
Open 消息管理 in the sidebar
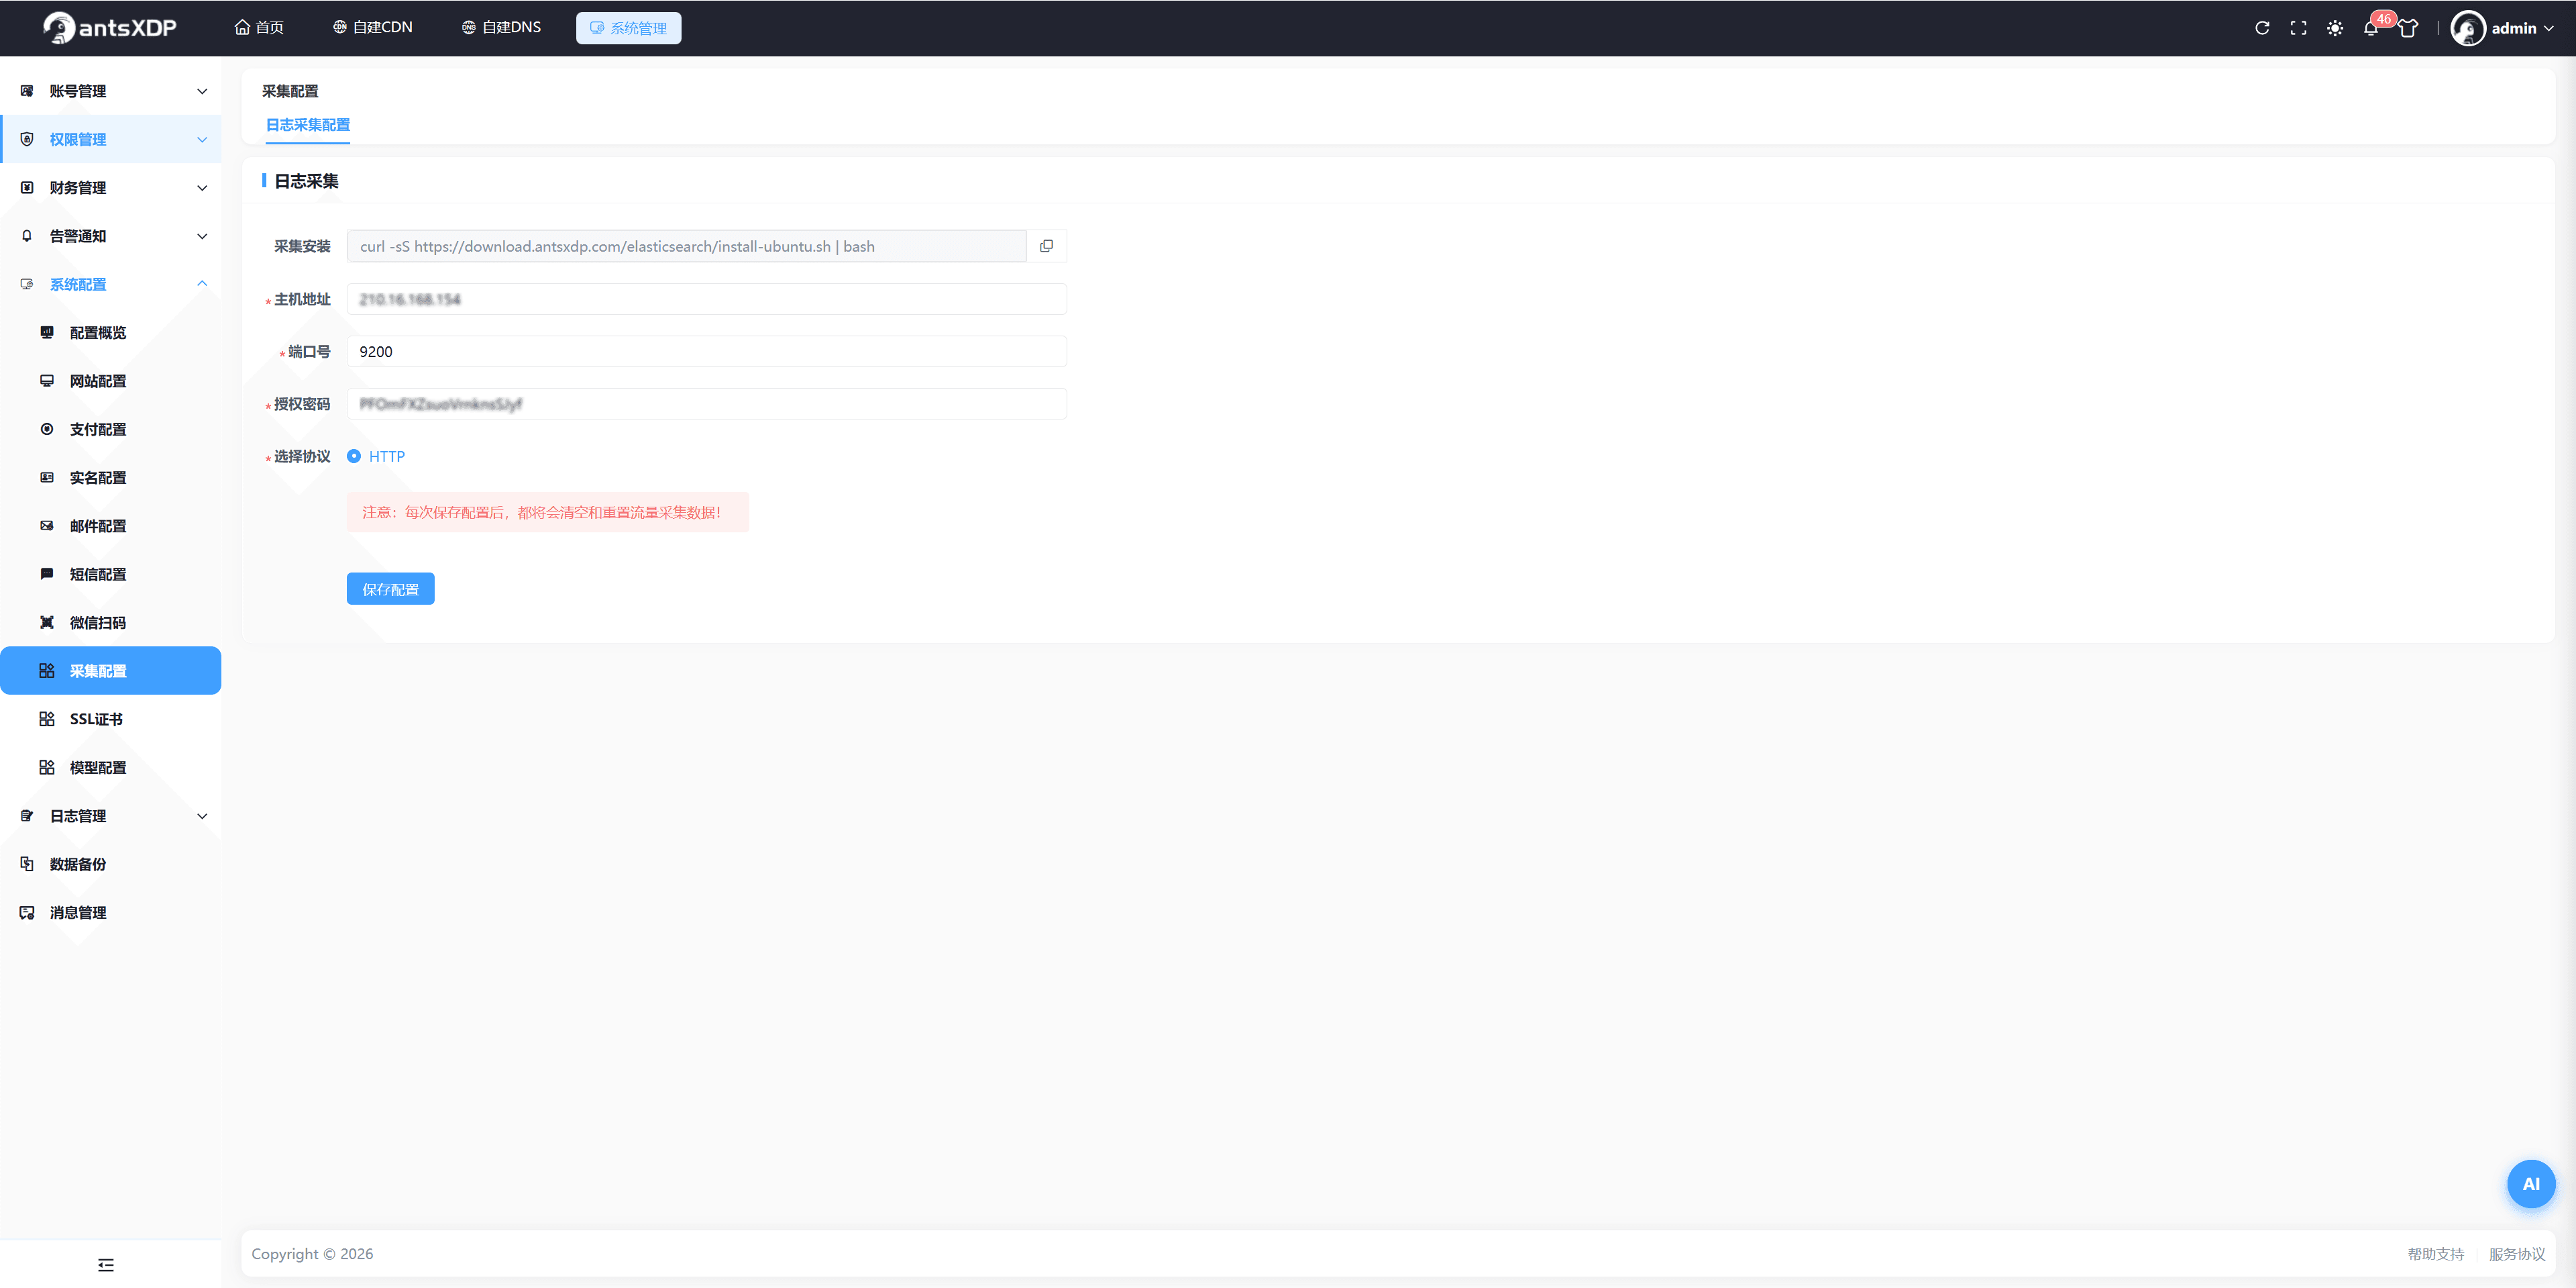110,913
